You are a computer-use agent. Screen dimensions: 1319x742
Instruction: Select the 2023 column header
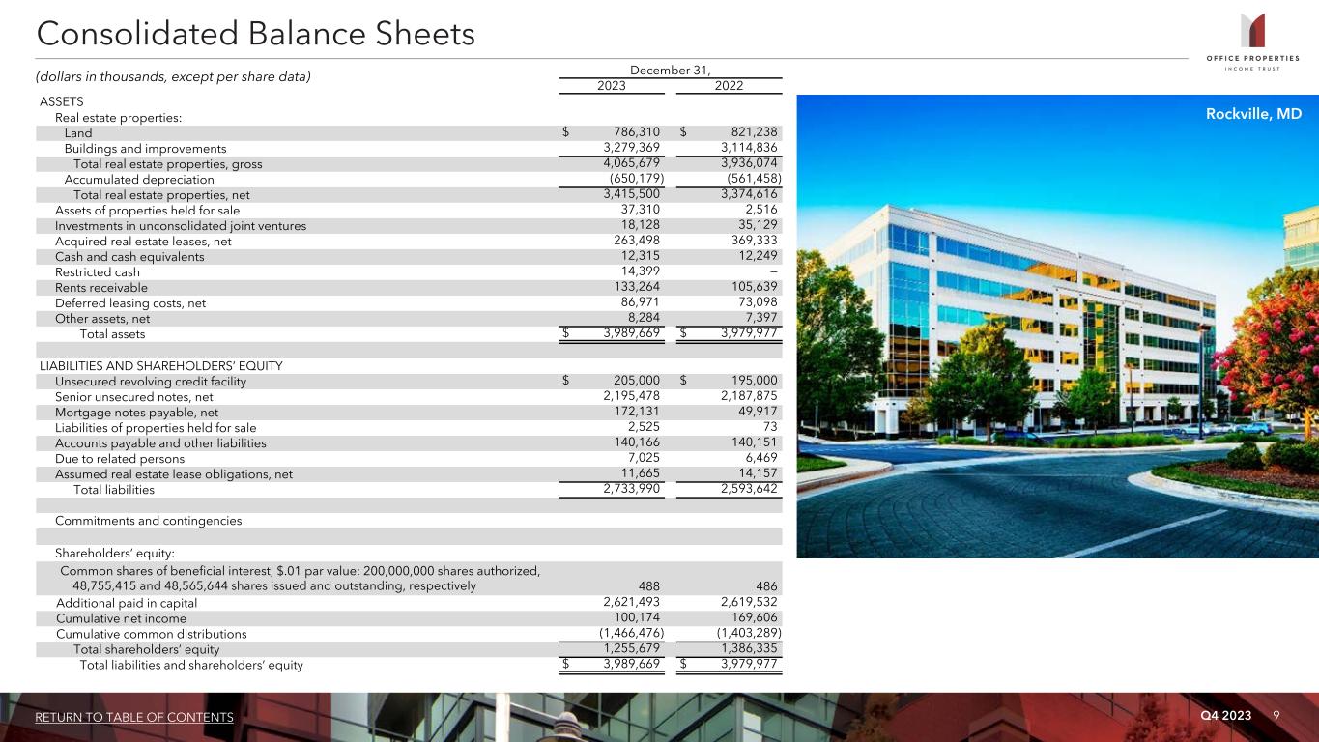point(611,85)
